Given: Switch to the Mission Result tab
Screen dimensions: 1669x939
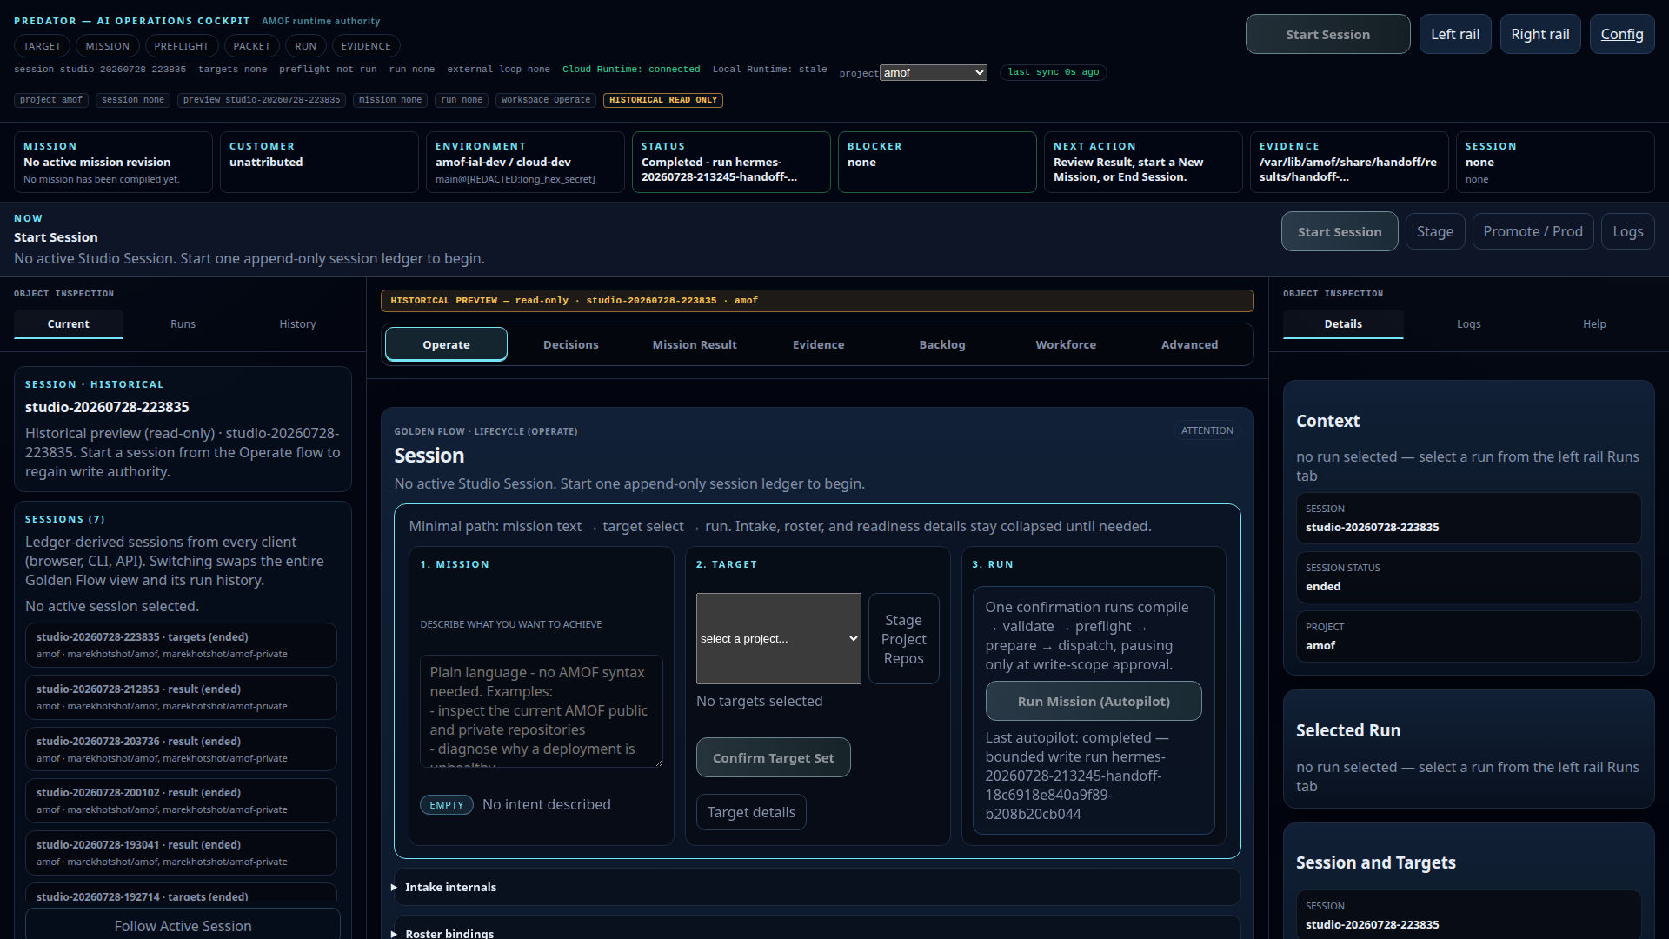Looking at the screenshot, I should pyautogui.click(x=694, y=344).
